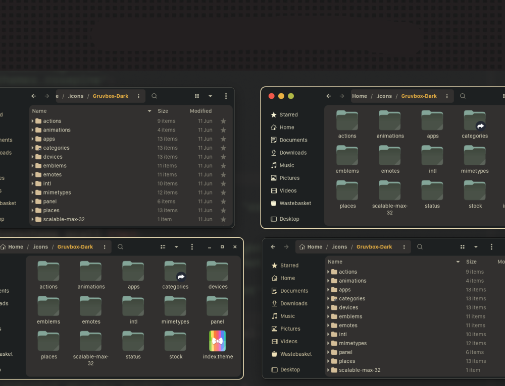Open Music from the sidebar
This screenshot has height=386, width=505.
point(286,165)
